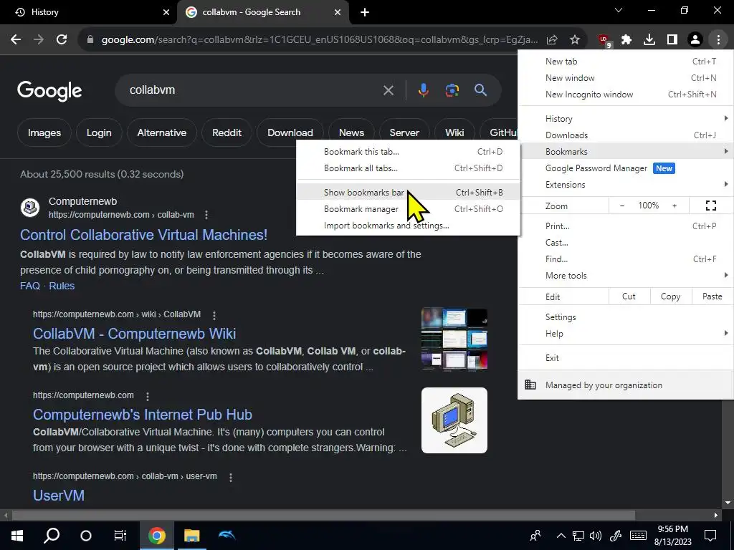This screenshot has width=734, height=550.
Task: Open CollabVM - Computernewb Wiki link
Action: click(134, 334)
